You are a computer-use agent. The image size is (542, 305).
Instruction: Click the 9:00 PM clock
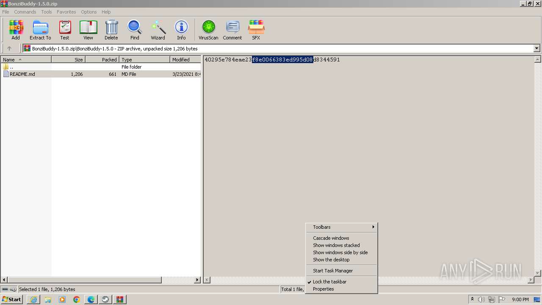pyautogui.click(x=520, y=299)
